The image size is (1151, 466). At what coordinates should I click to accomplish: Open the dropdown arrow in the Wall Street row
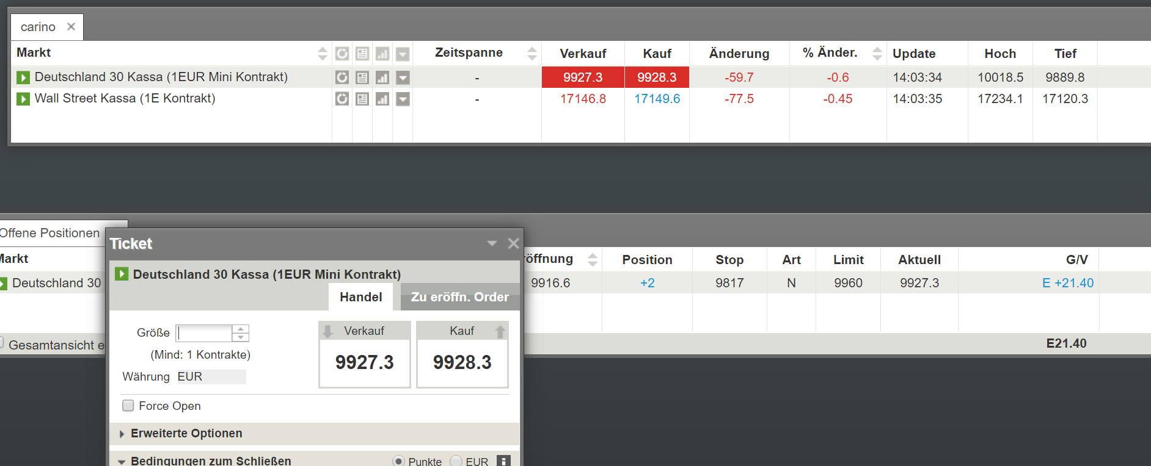click(x=403, y=99)
